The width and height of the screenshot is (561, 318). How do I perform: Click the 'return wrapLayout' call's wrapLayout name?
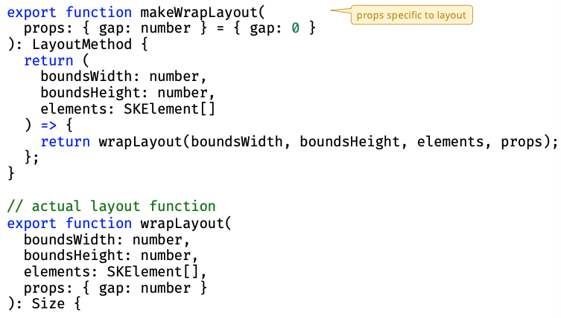[139, 141]
